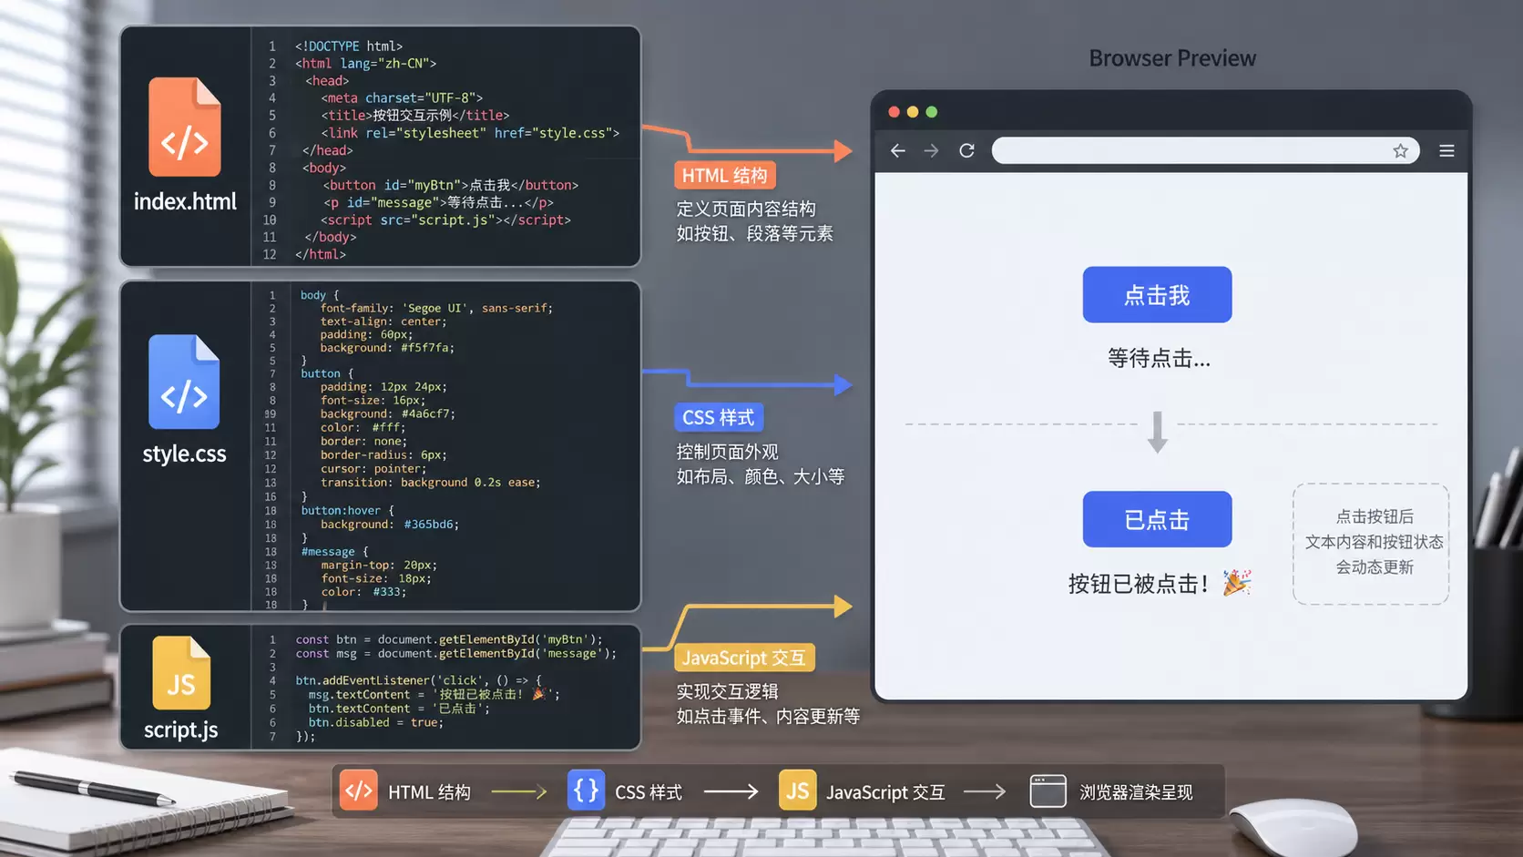This screenshot has height=857, width=1523.
Task: Click the index.html filename label
Action: [x=185, y=201]
